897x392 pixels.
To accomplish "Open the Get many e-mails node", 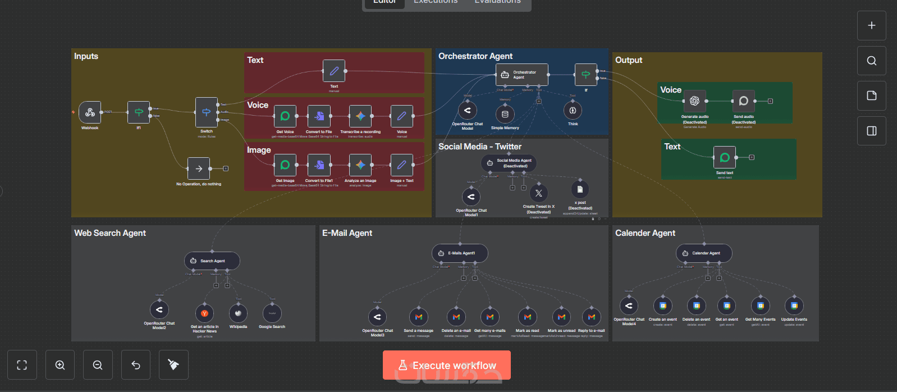I will [490, 317].
